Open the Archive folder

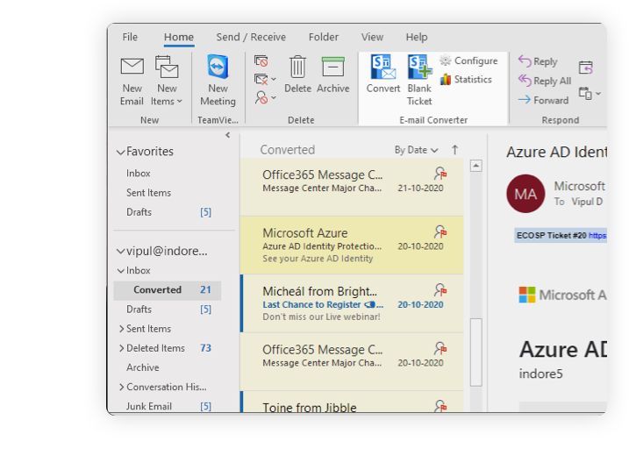142,367
